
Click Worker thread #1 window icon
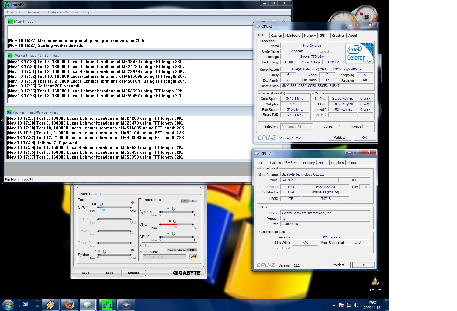point(10,55)
